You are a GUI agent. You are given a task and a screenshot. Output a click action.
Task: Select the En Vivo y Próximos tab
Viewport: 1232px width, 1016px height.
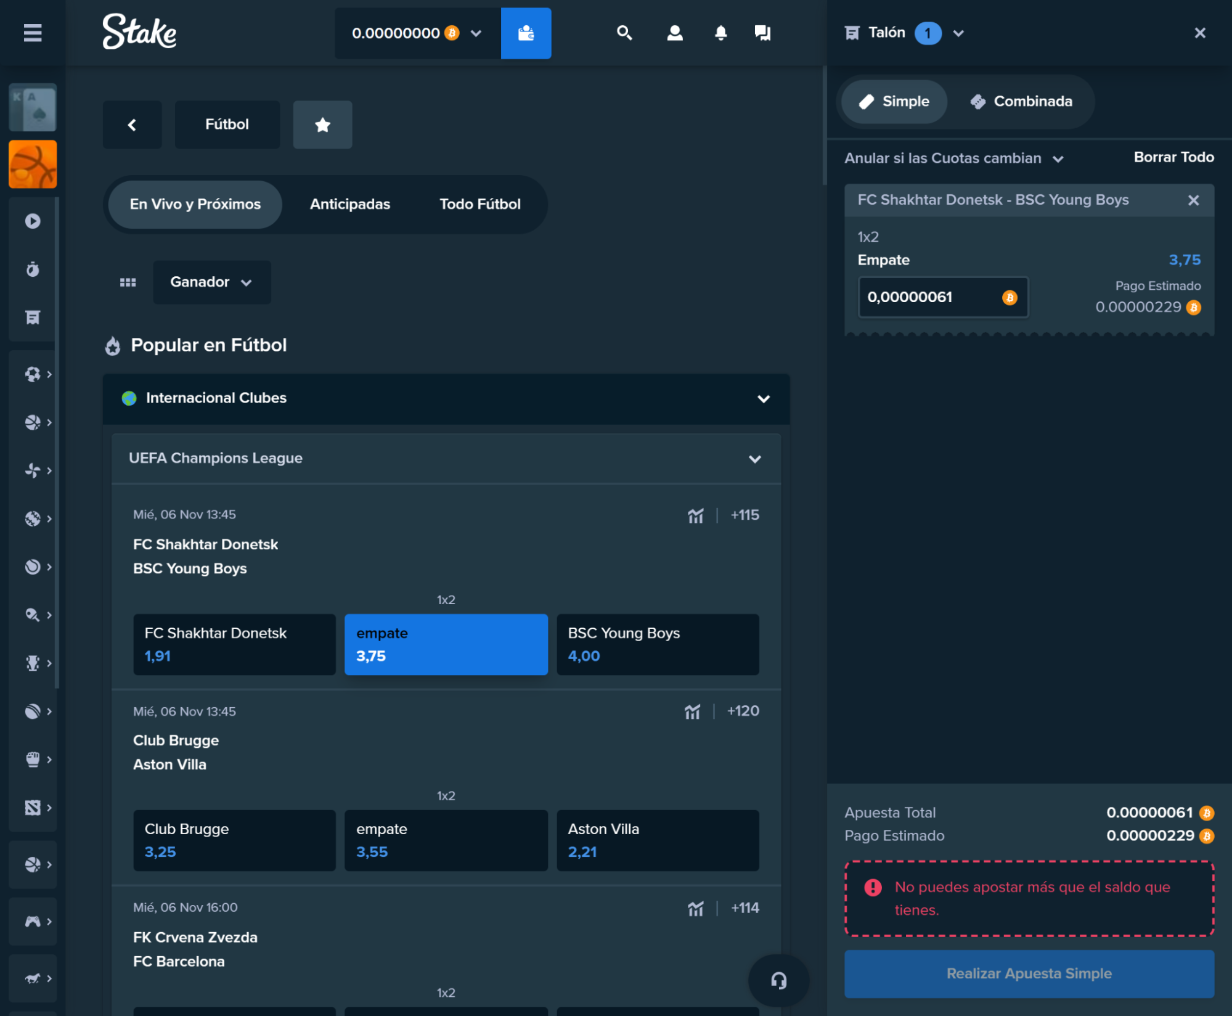pyautogui.click(x=195, y=204)
